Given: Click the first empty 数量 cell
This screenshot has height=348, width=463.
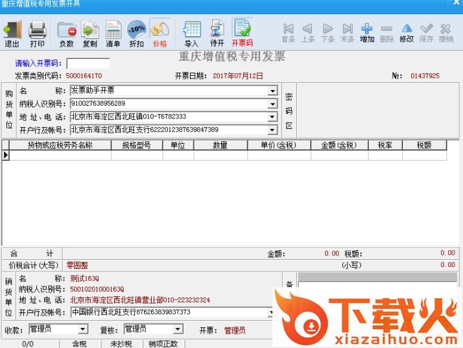Looking at the screenshot, I should 220,156.
